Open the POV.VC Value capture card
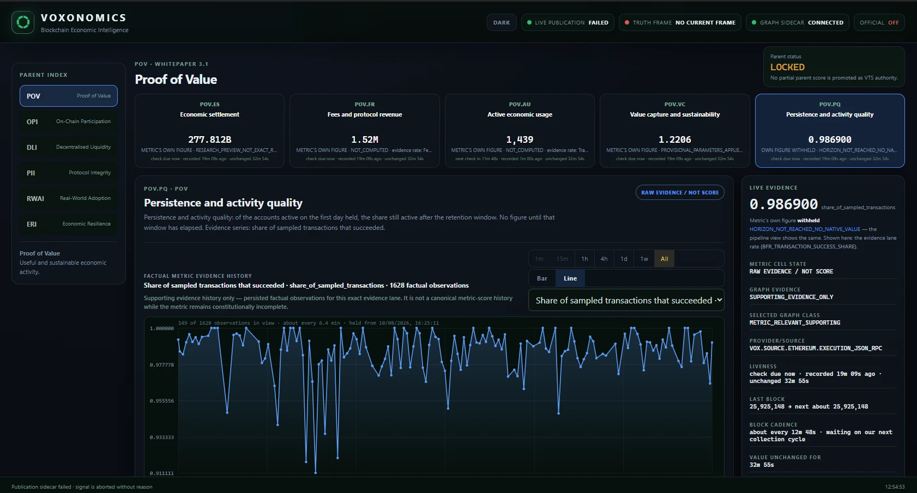 675,131
